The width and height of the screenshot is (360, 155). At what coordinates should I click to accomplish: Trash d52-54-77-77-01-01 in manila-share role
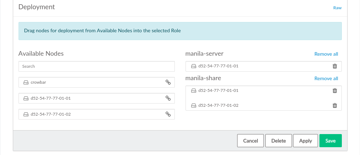point(334,90)
